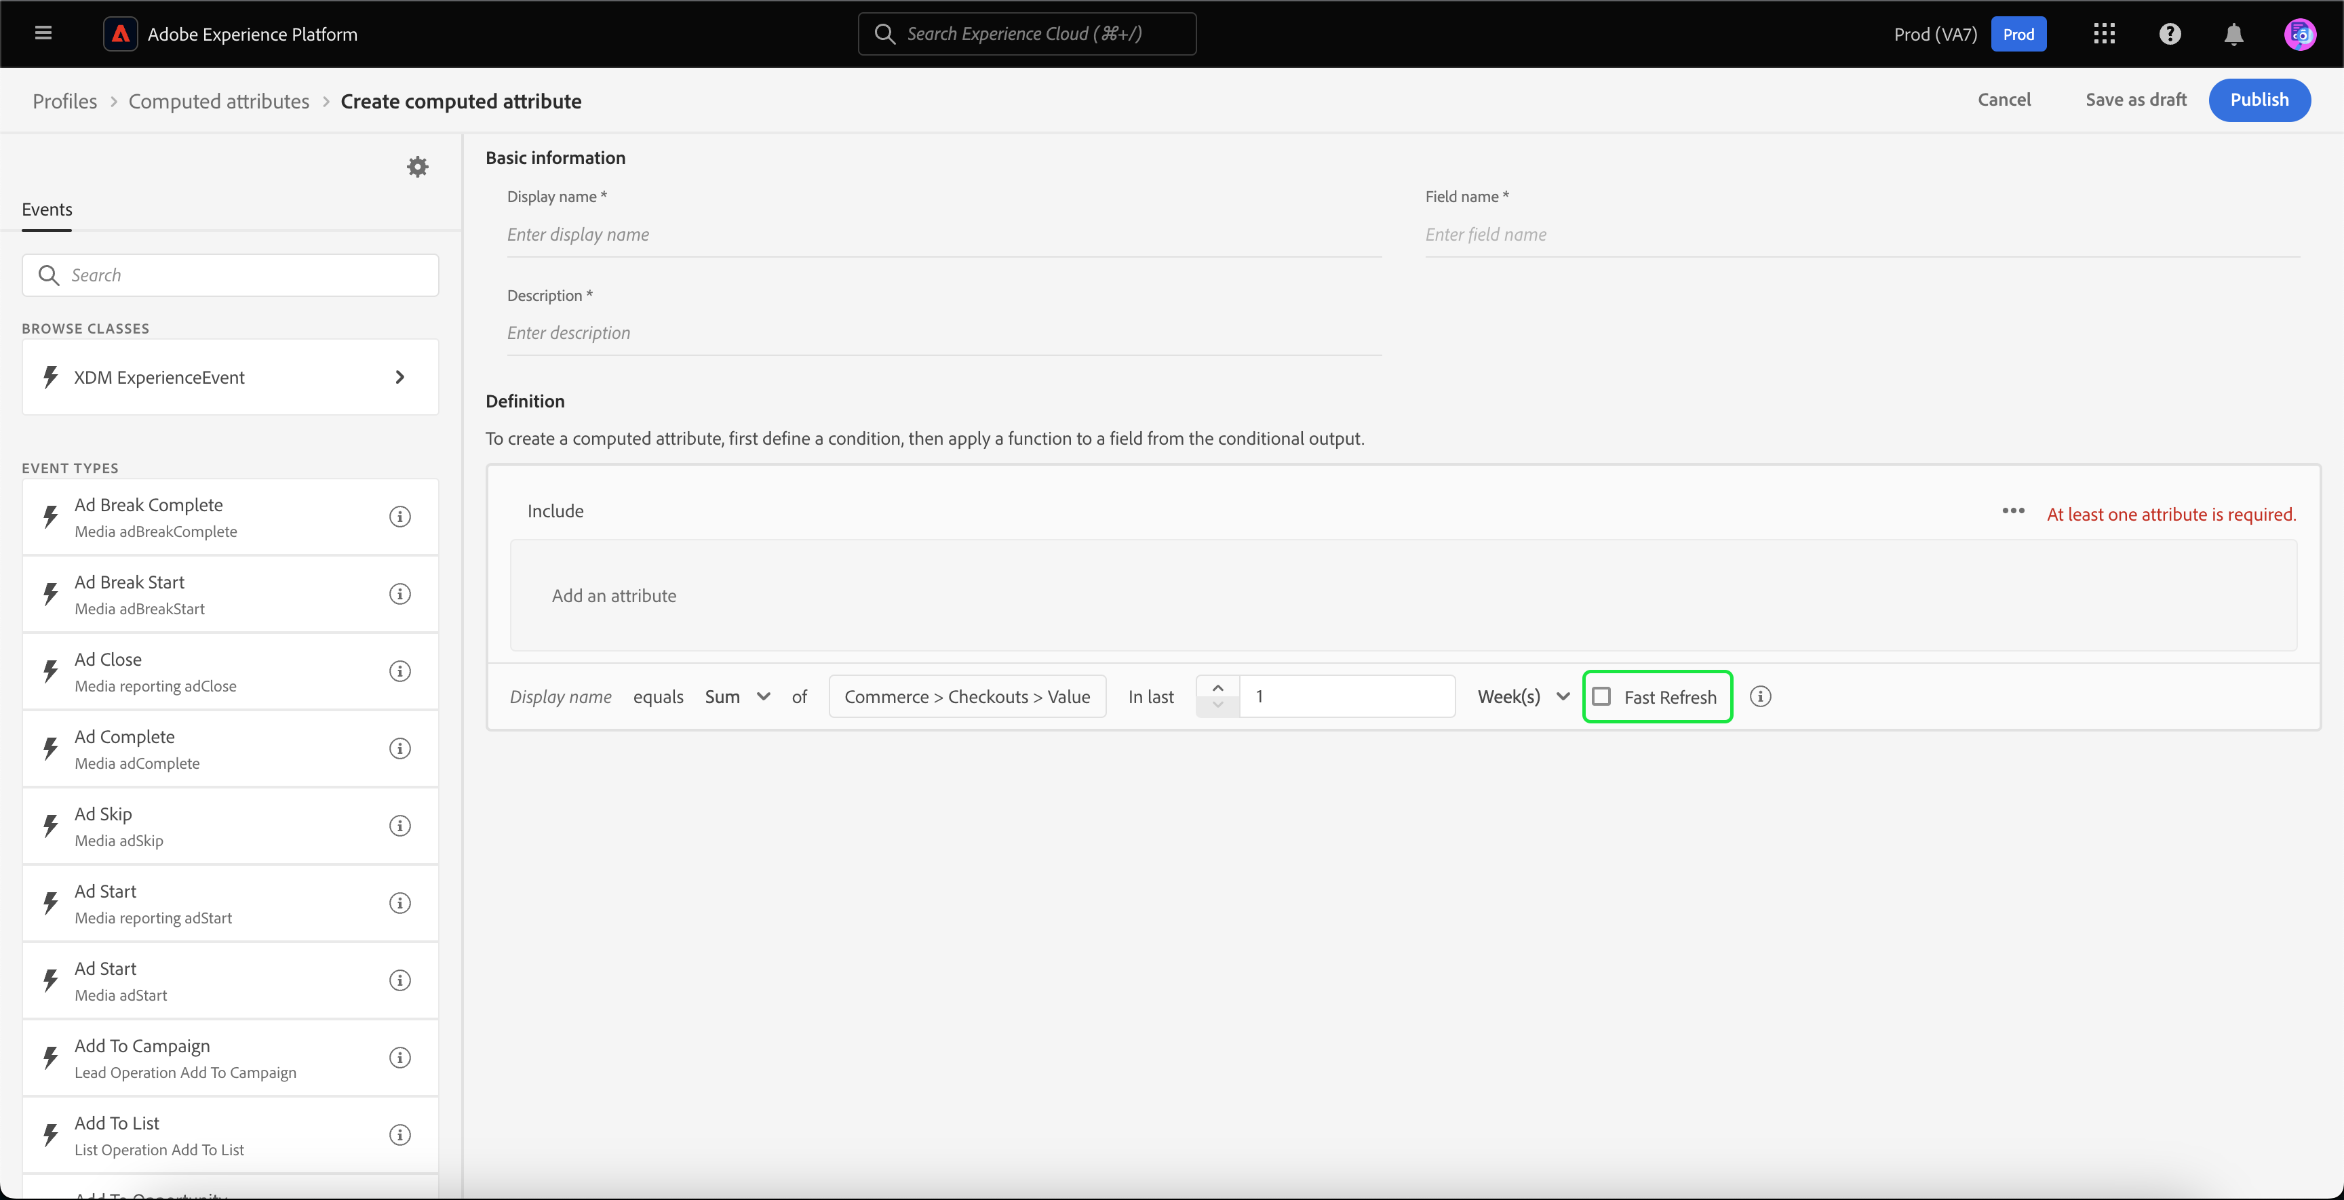Click the Display name input field
2344x1200 pixels.
[943, 235]
